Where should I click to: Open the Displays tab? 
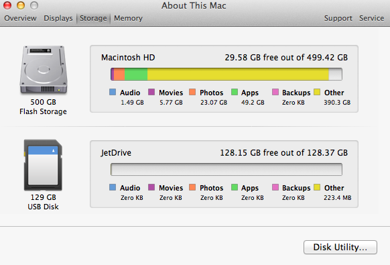coord(58,18)
